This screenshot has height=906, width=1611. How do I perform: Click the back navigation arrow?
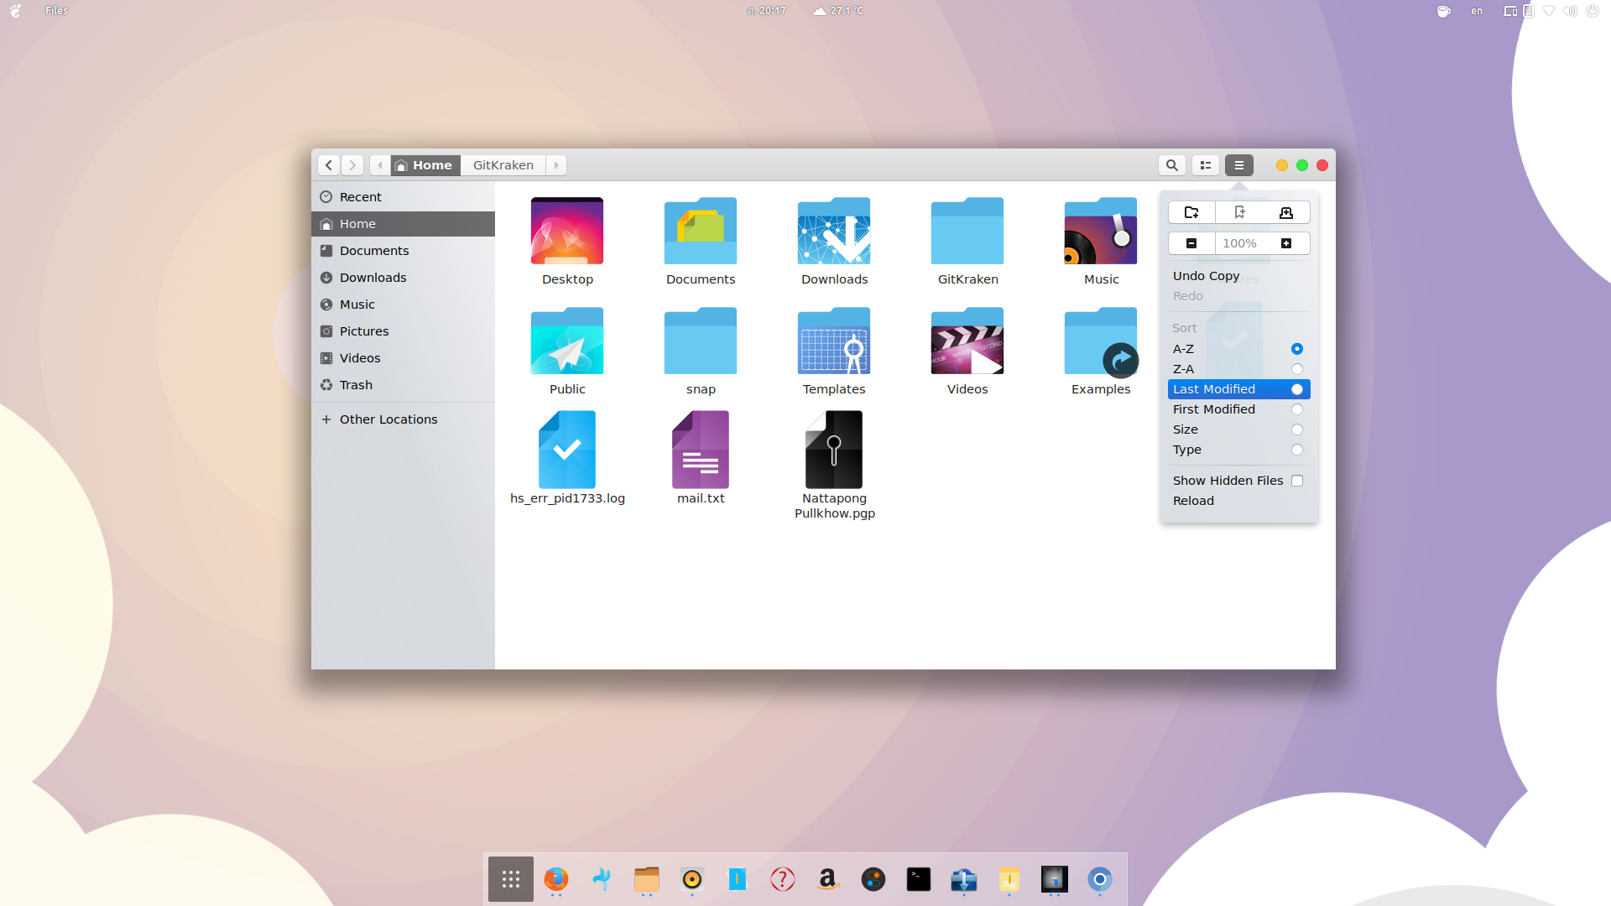(329, 165)
